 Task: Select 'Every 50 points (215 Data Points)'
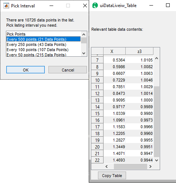pos(43,54)
